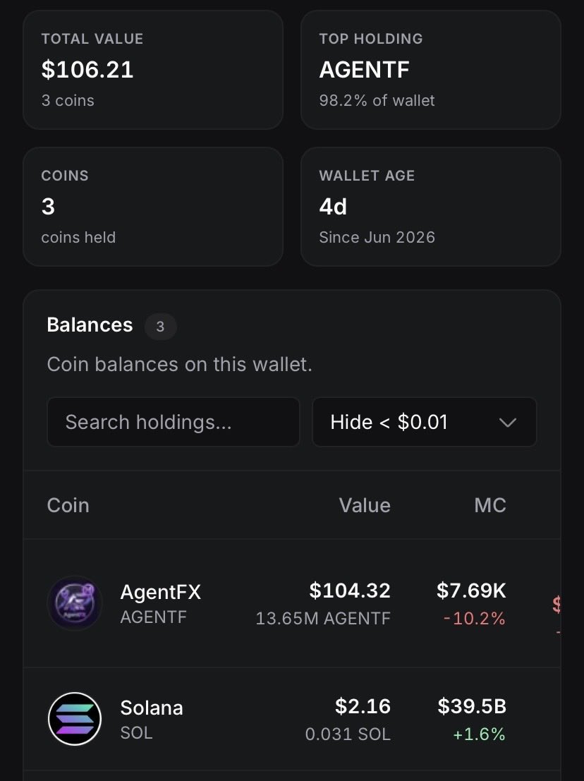Viewport: 584px width, 781px height.
Task: Sort by the Coin column header
Action: (x=68, y=505)
